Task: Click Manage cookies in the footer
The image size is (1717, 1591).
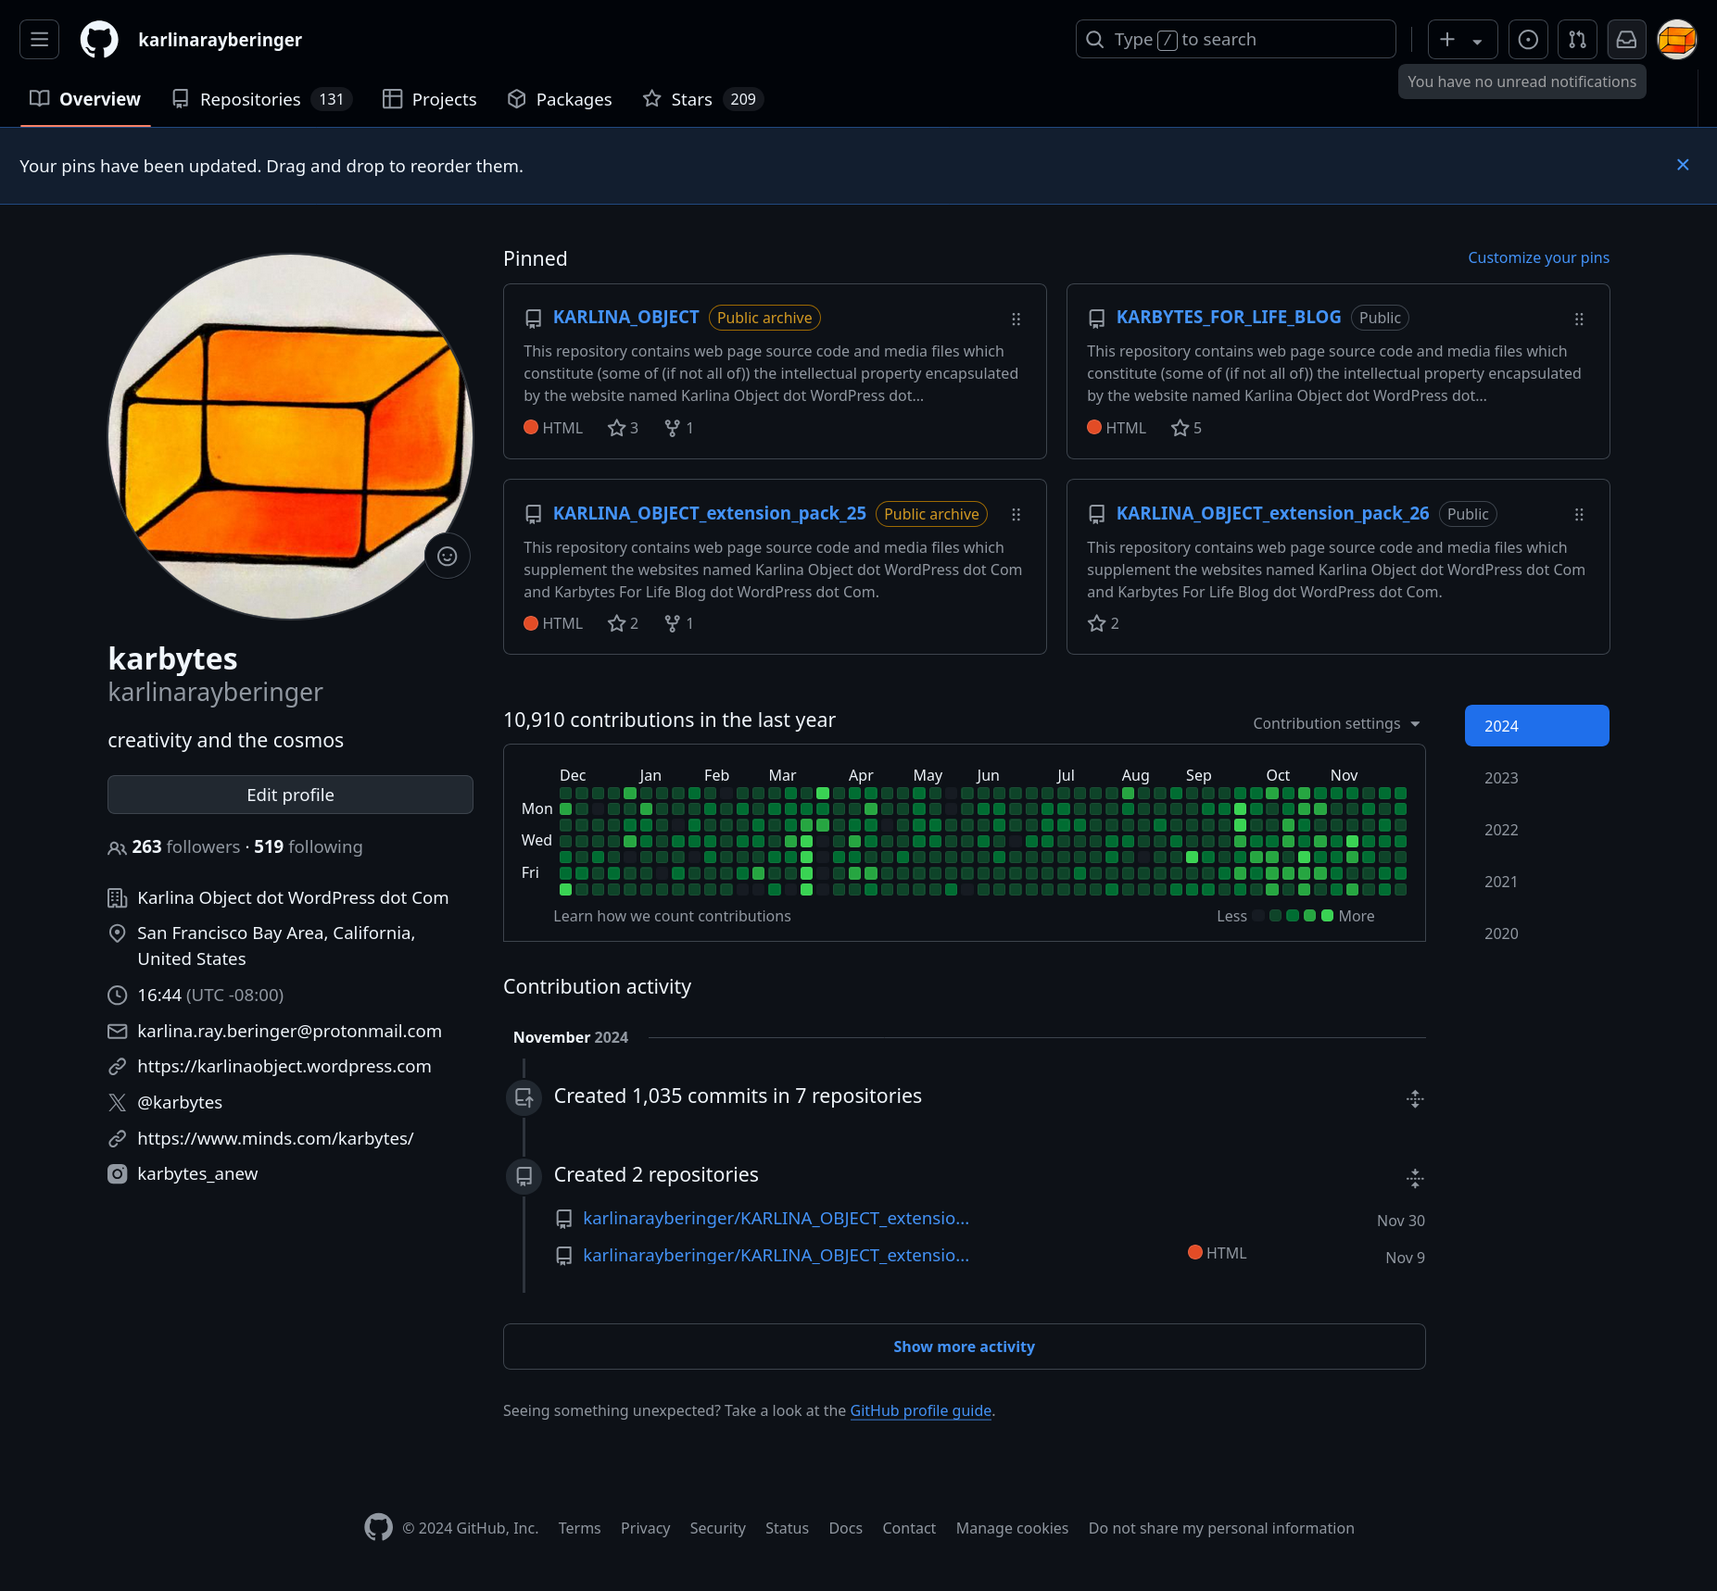Action: click(1012, 1528)
